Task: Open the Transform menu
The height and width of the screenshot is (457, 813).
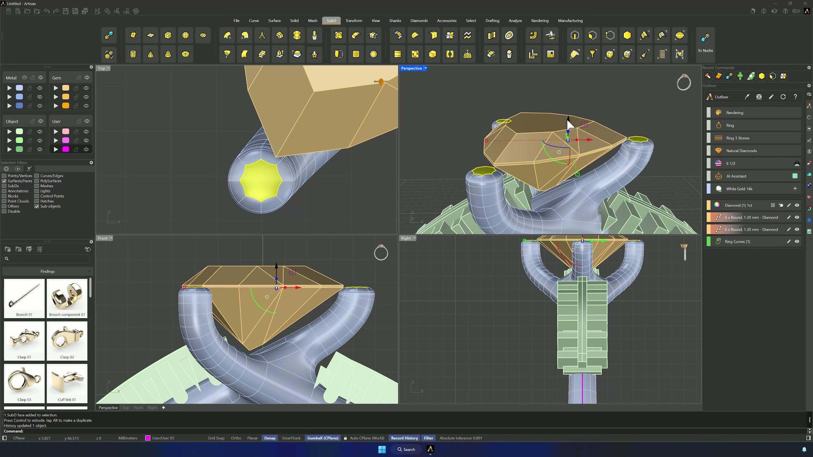Action: pyautogui.click(x=354, y=20)
